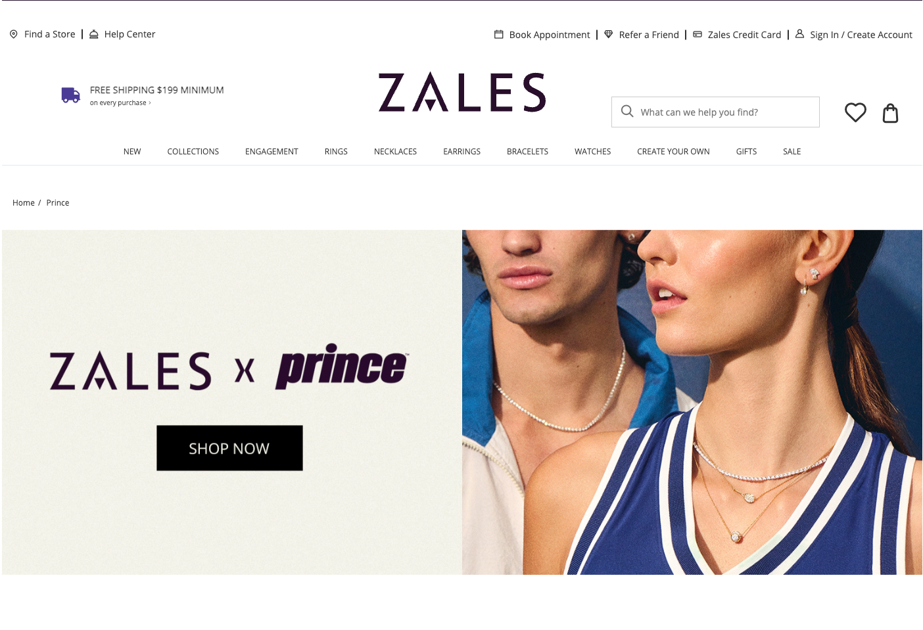Click the Home breadcrumb link
The width and height of the screenshot is (923, 630).
(x=24, y=203)
